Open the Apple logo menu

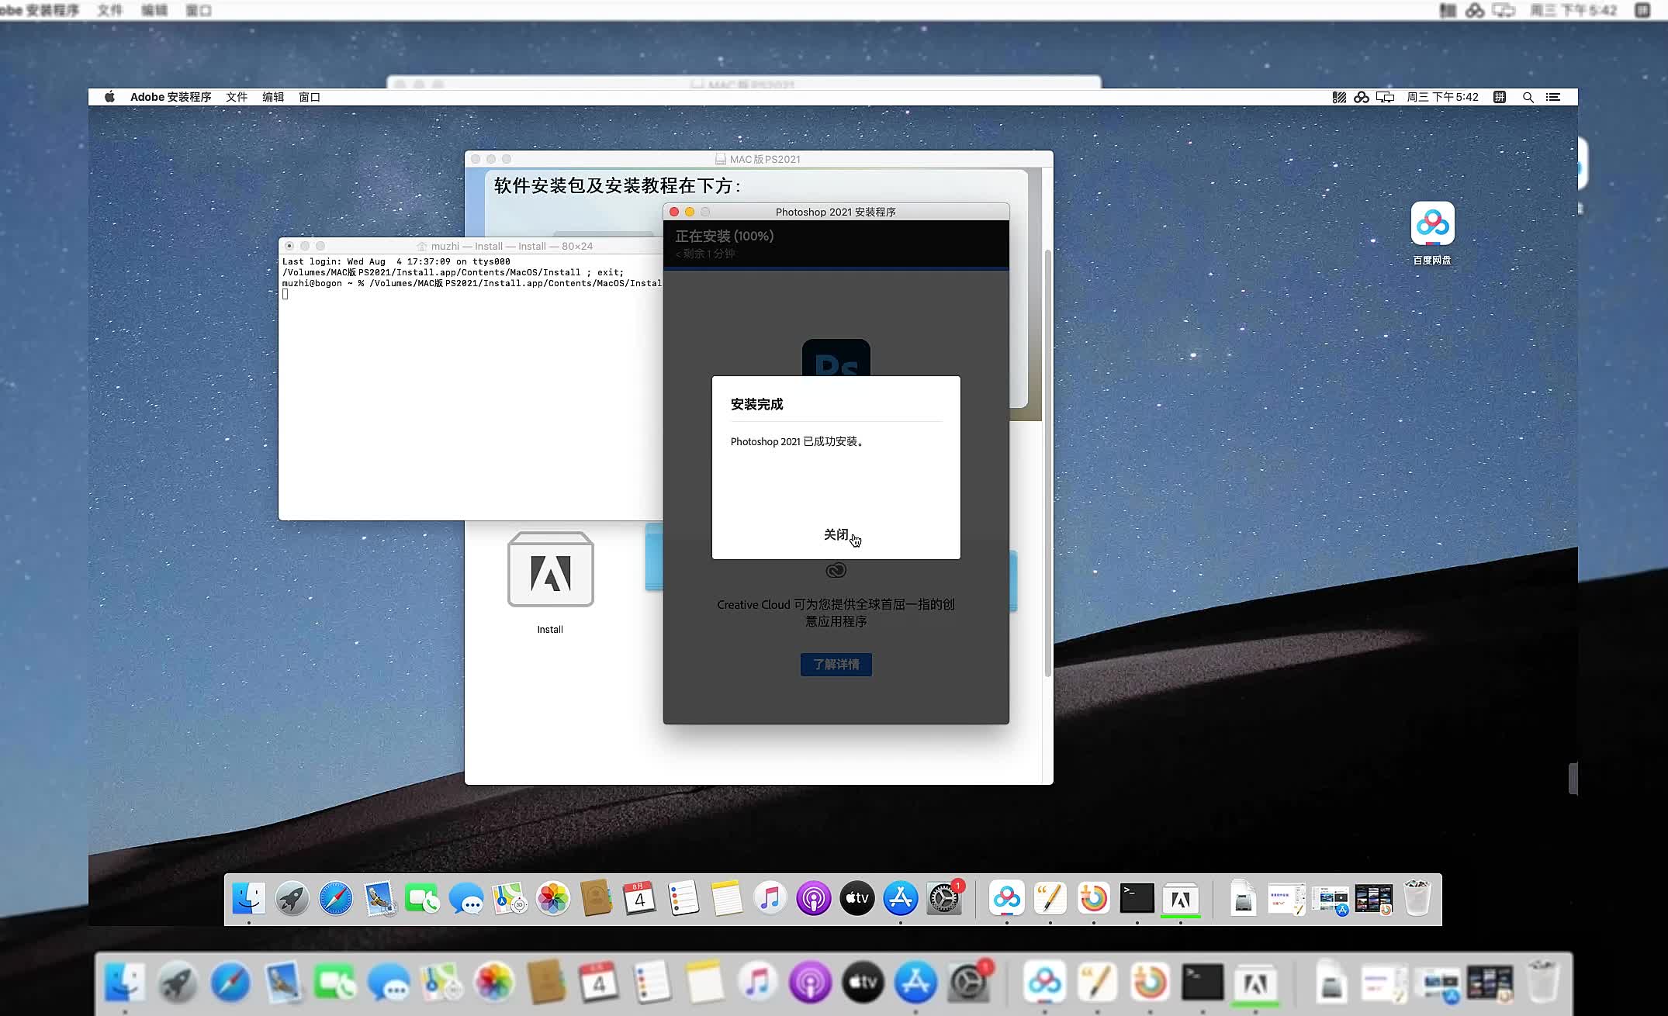click(x=109, y=97)
